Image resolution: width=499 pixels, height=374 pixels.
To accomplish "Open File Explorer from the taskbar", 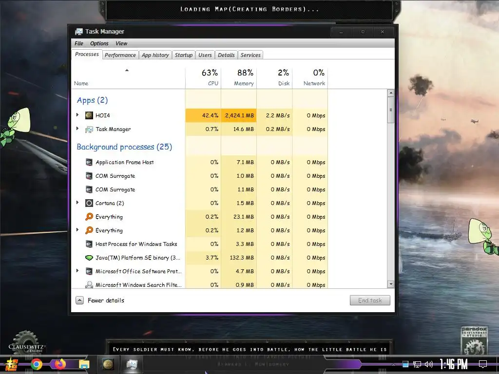I will tap(84, 364).
